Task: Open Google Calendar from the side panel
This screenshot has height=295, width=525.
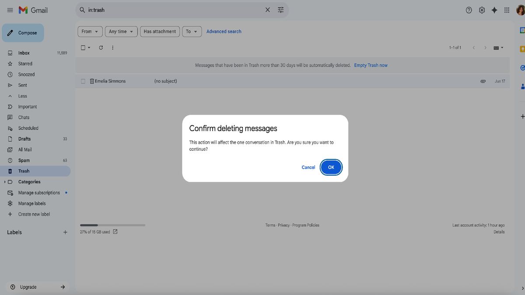Action: point(521,30)
